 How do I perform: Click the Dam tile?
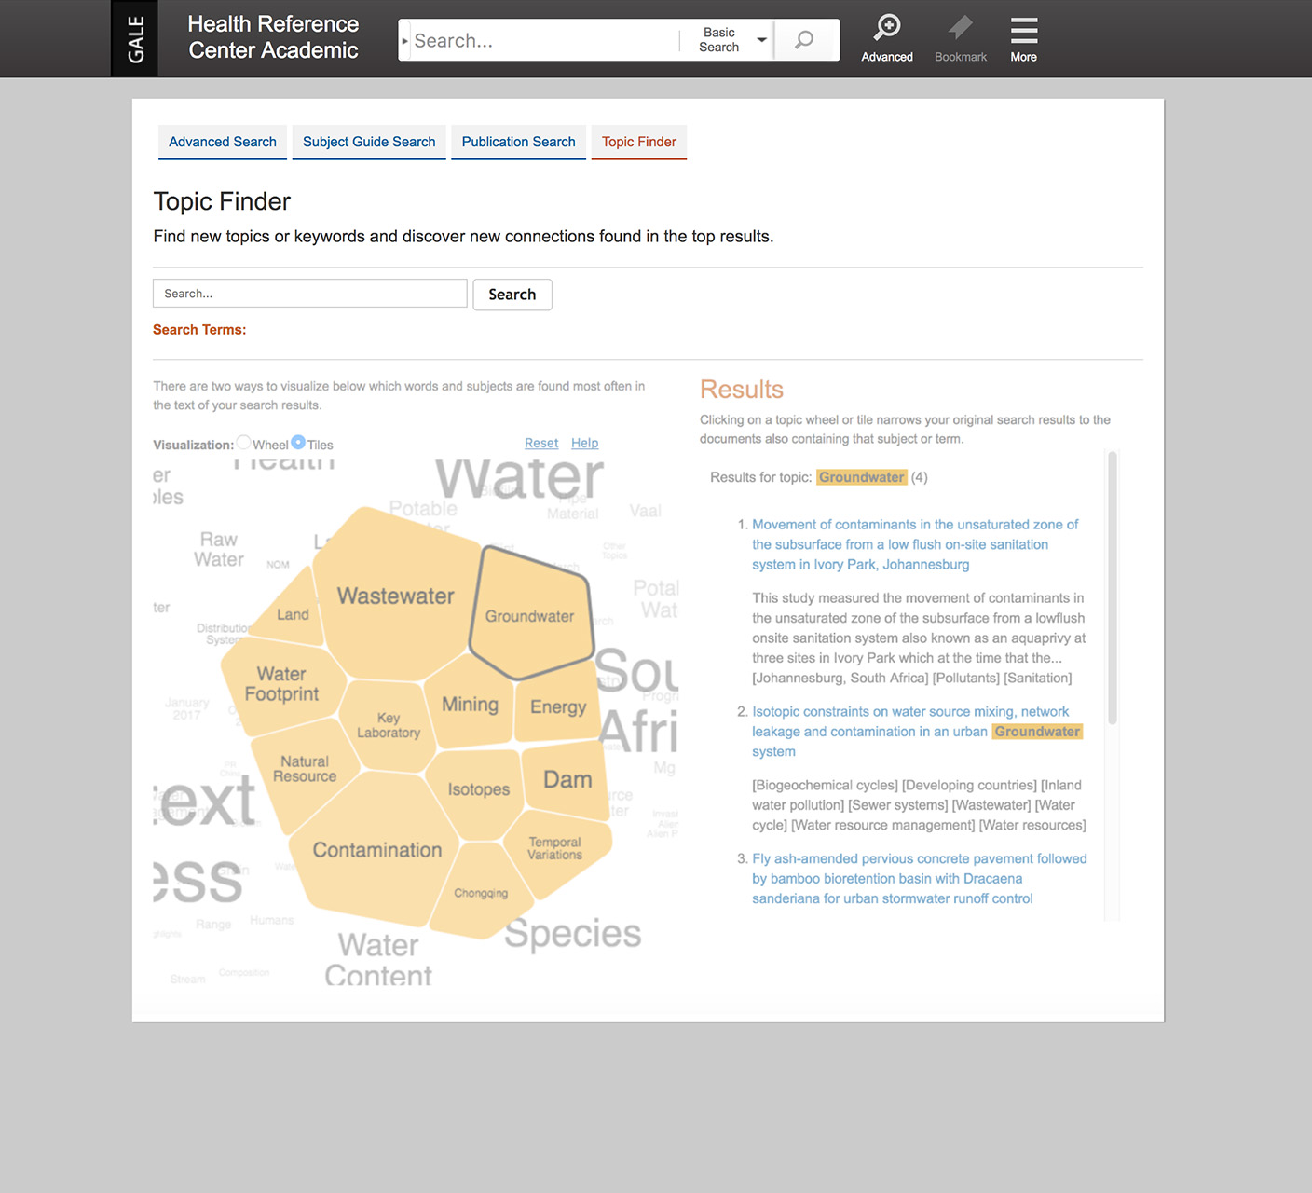(x=567, y=779)
